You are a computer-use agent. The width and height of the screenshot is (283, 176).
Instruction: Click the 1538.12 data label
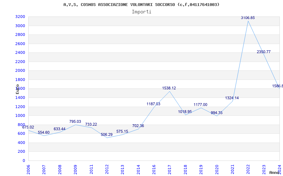click(169, 88)
